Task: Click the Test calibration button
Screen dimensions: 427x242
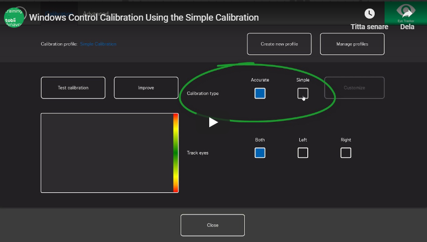Action: 73,88
